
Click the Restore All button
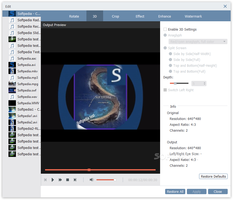[175, 192]
